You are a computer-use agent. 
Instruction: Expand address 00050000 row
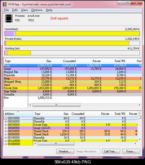[6, 131]
